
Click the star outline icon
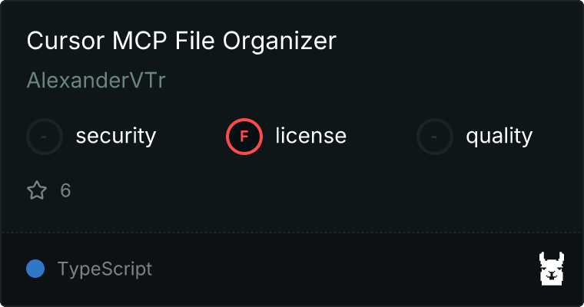37,190
